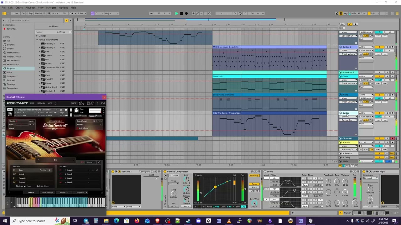Enable the Link button
The image size is (401, 225).
tap(16, 13)
